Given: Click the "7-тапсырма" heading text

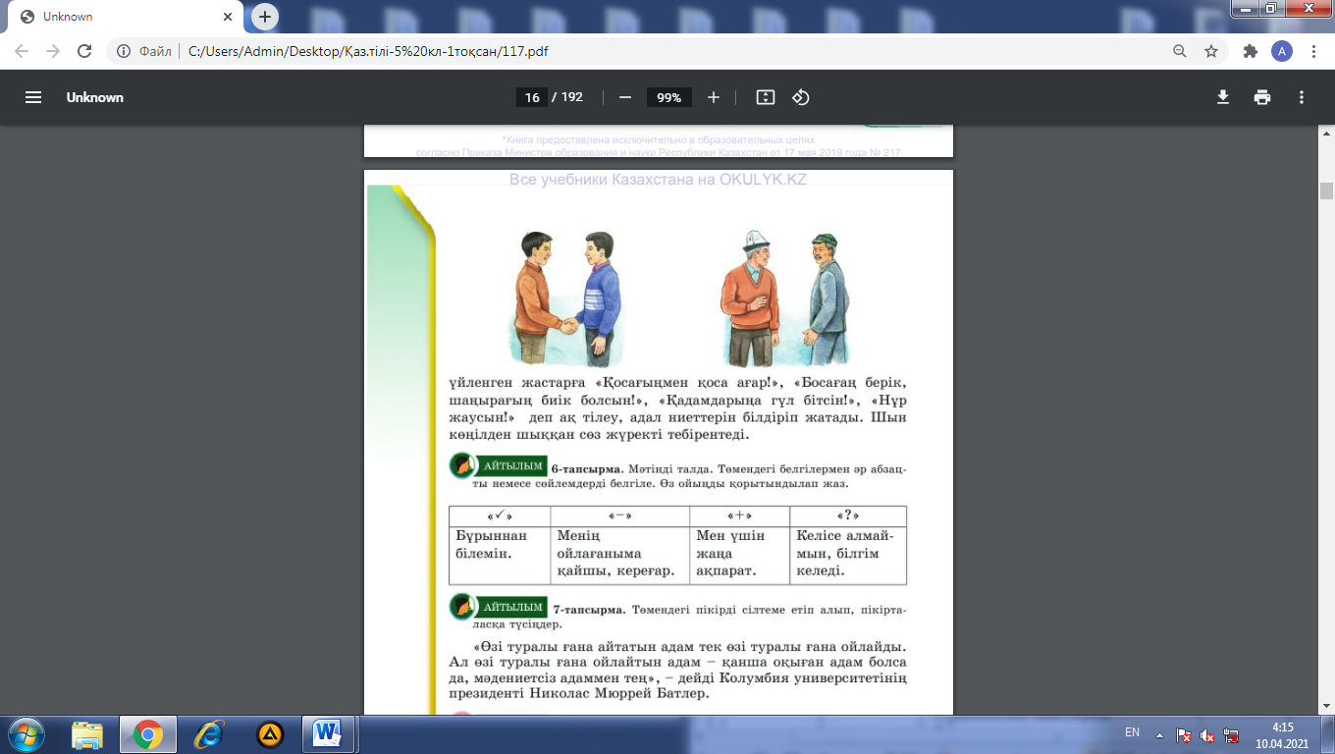Looking at the screenshot, I should 588,610.
